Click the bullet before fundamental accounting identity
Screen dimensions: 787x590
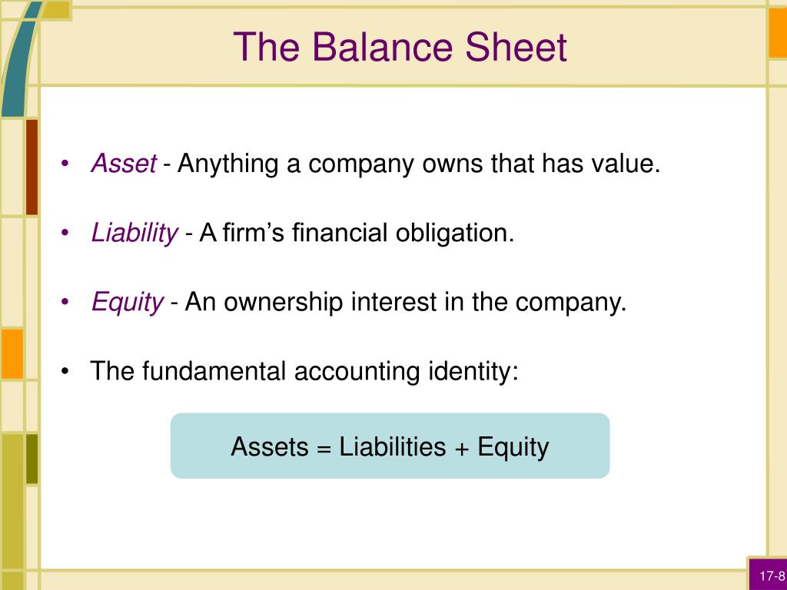pyautogui.click(x=65, y=371)
